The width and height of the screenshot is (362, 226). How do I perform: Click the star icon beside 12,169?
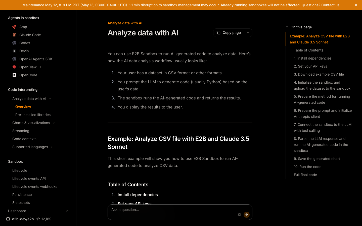pos(38,219)
